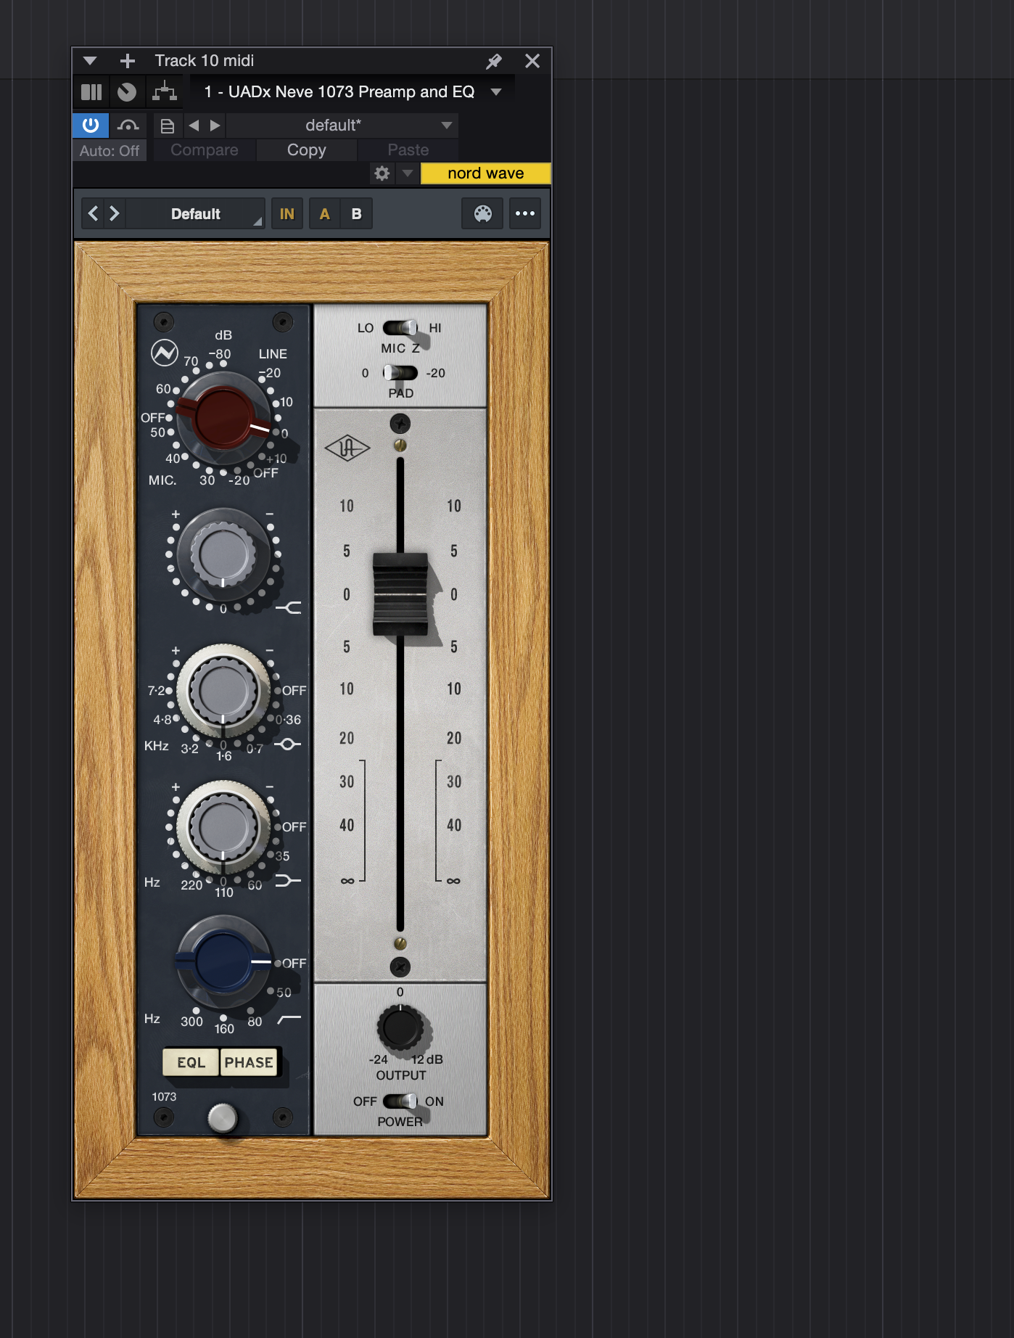Click the black fader cap
Screen dimensions: 1014x1338
[400, 594]
